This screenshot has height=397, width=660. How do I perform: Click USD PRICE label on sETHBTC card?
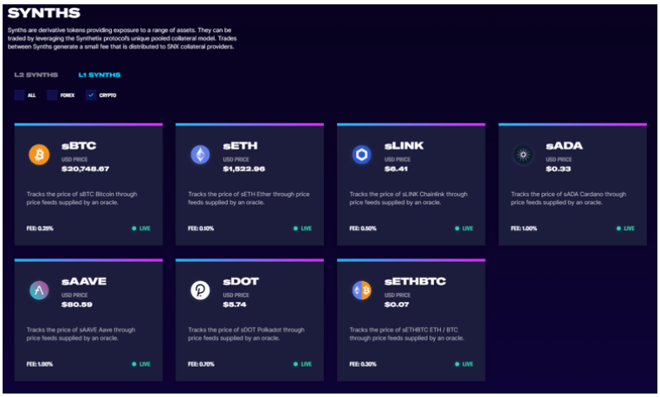click(x=398, y=295)
